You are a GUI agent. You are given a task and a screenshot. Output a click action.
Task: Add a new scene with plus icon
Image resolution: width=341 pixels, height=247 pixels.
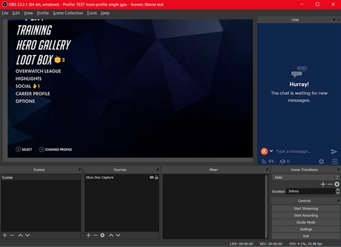point(5,236)
